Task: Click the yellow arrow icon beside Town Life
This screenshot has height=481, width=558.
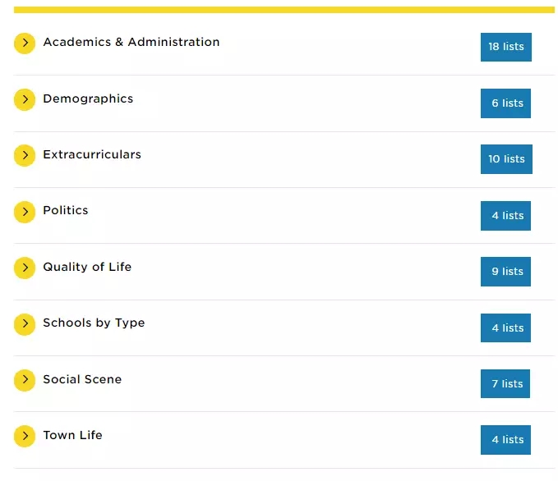Action: 25,436
